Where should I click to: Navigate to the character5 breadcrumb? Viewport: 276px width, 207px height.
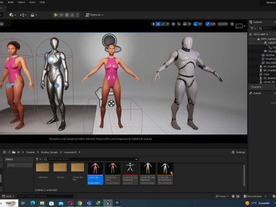click(x=70, y=152)
